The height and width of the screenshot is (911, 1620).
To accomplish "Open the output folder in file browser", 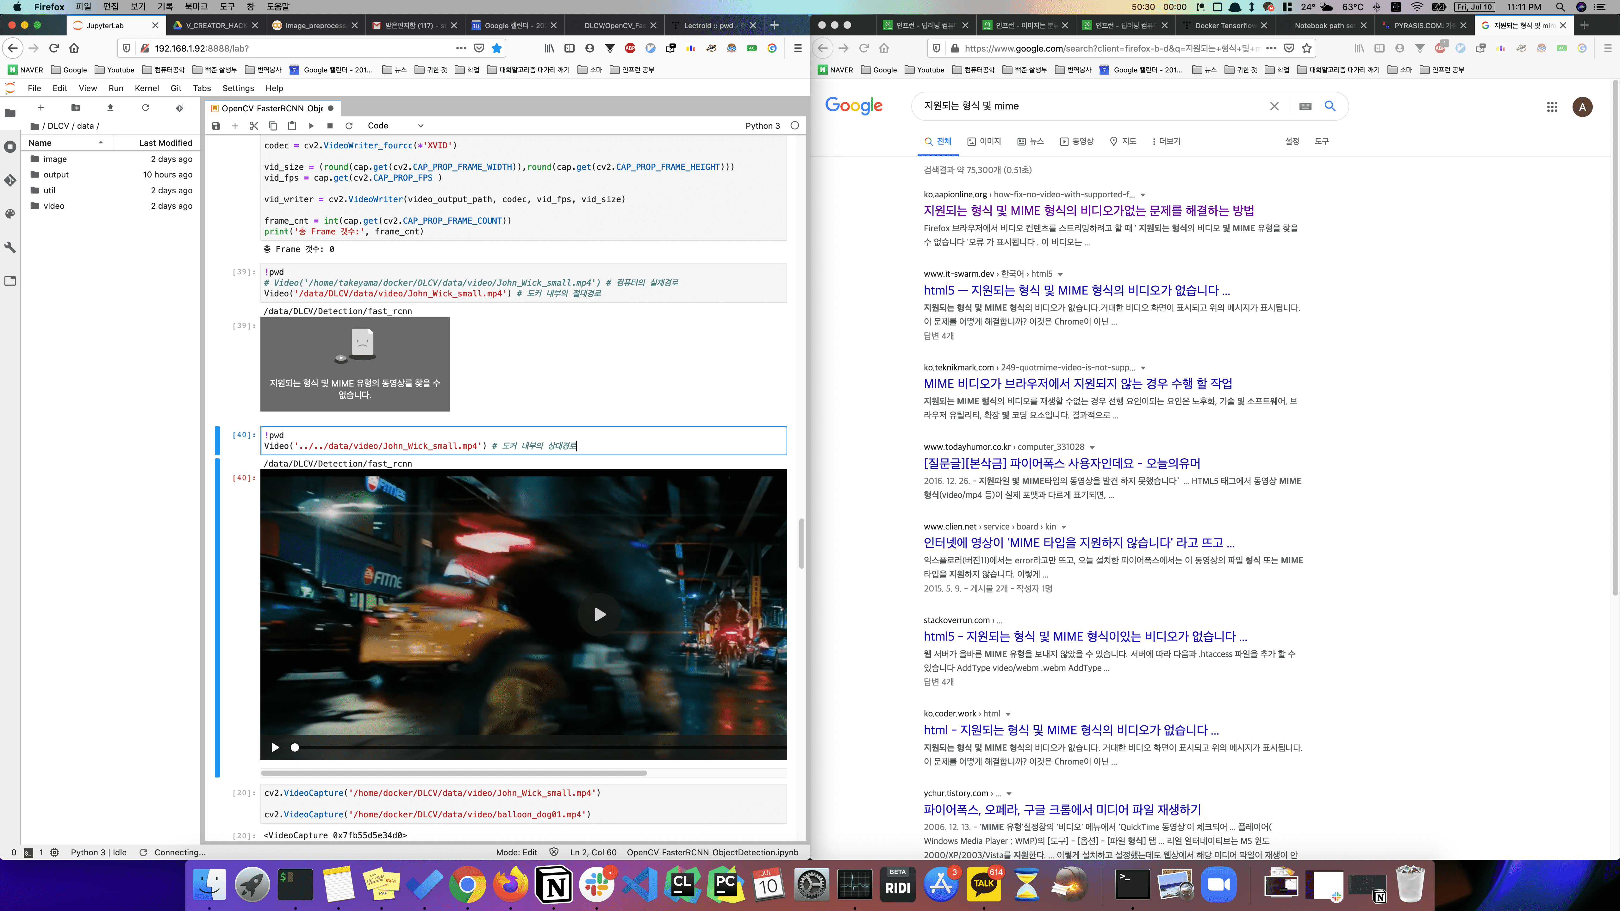I will [56, 175].
